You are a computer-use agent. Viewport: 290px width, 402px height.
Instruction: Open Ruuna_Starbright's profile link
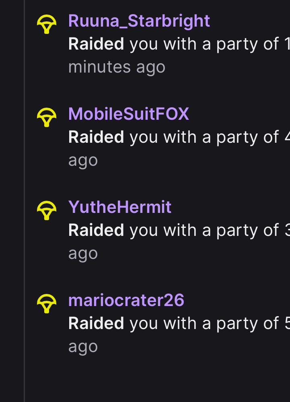click(x=139, y=21)
